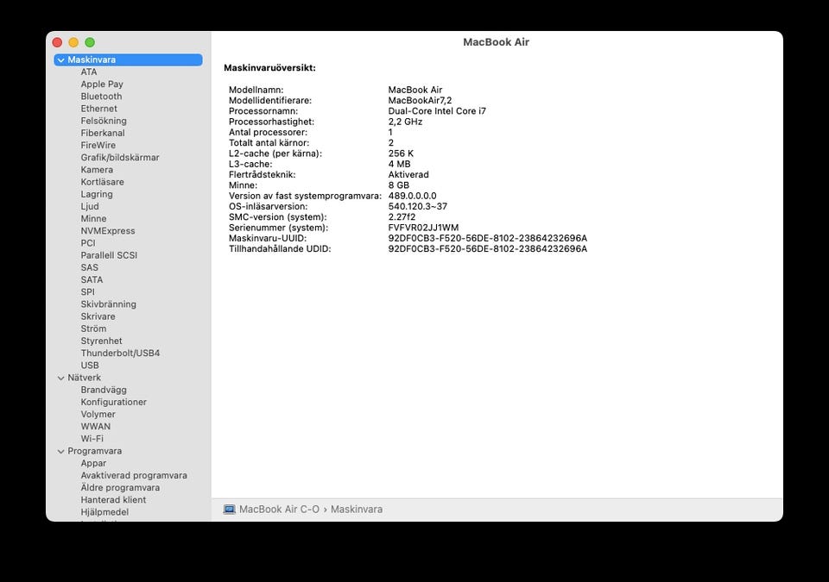Viewport: 829px width, 582px height.
Task: Select Bluetooth in hardware list
Action: pyautogui.click(x=102, y=96)
